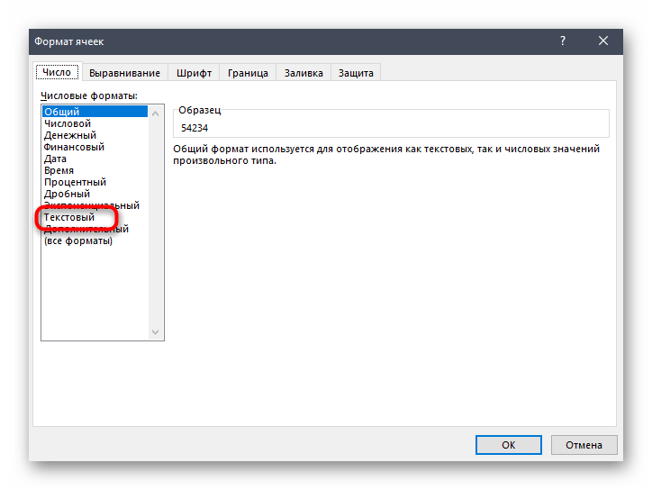Screen dimensions: 652x490
Task: Click the format list scroll up arrow
Action: (x=156, y=113)
